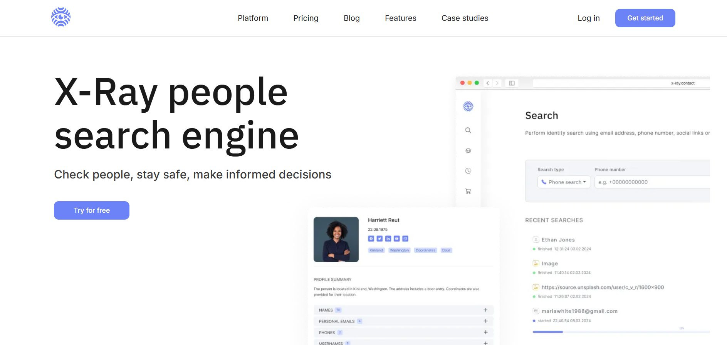The image size is (727, 345).
Task: Click the clock history icon in mockup sidebar
Action: pos(468,171)
